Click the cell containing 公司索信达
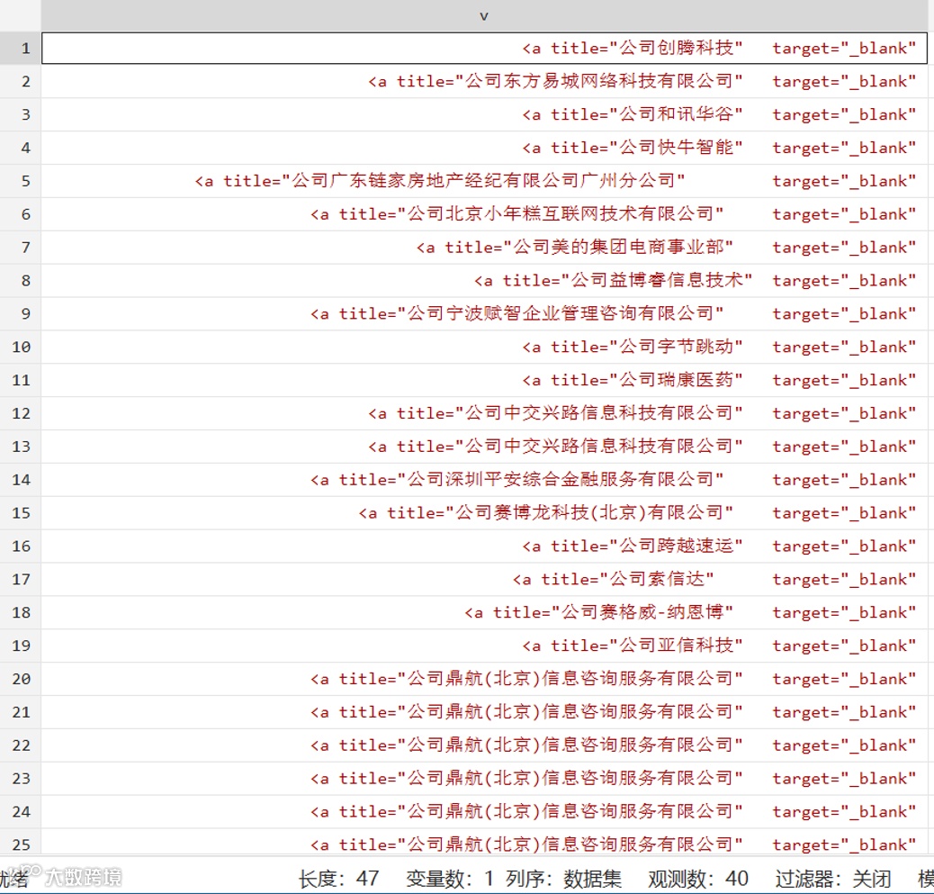This screenshot has width=934, height=894. tap(484, 579)
